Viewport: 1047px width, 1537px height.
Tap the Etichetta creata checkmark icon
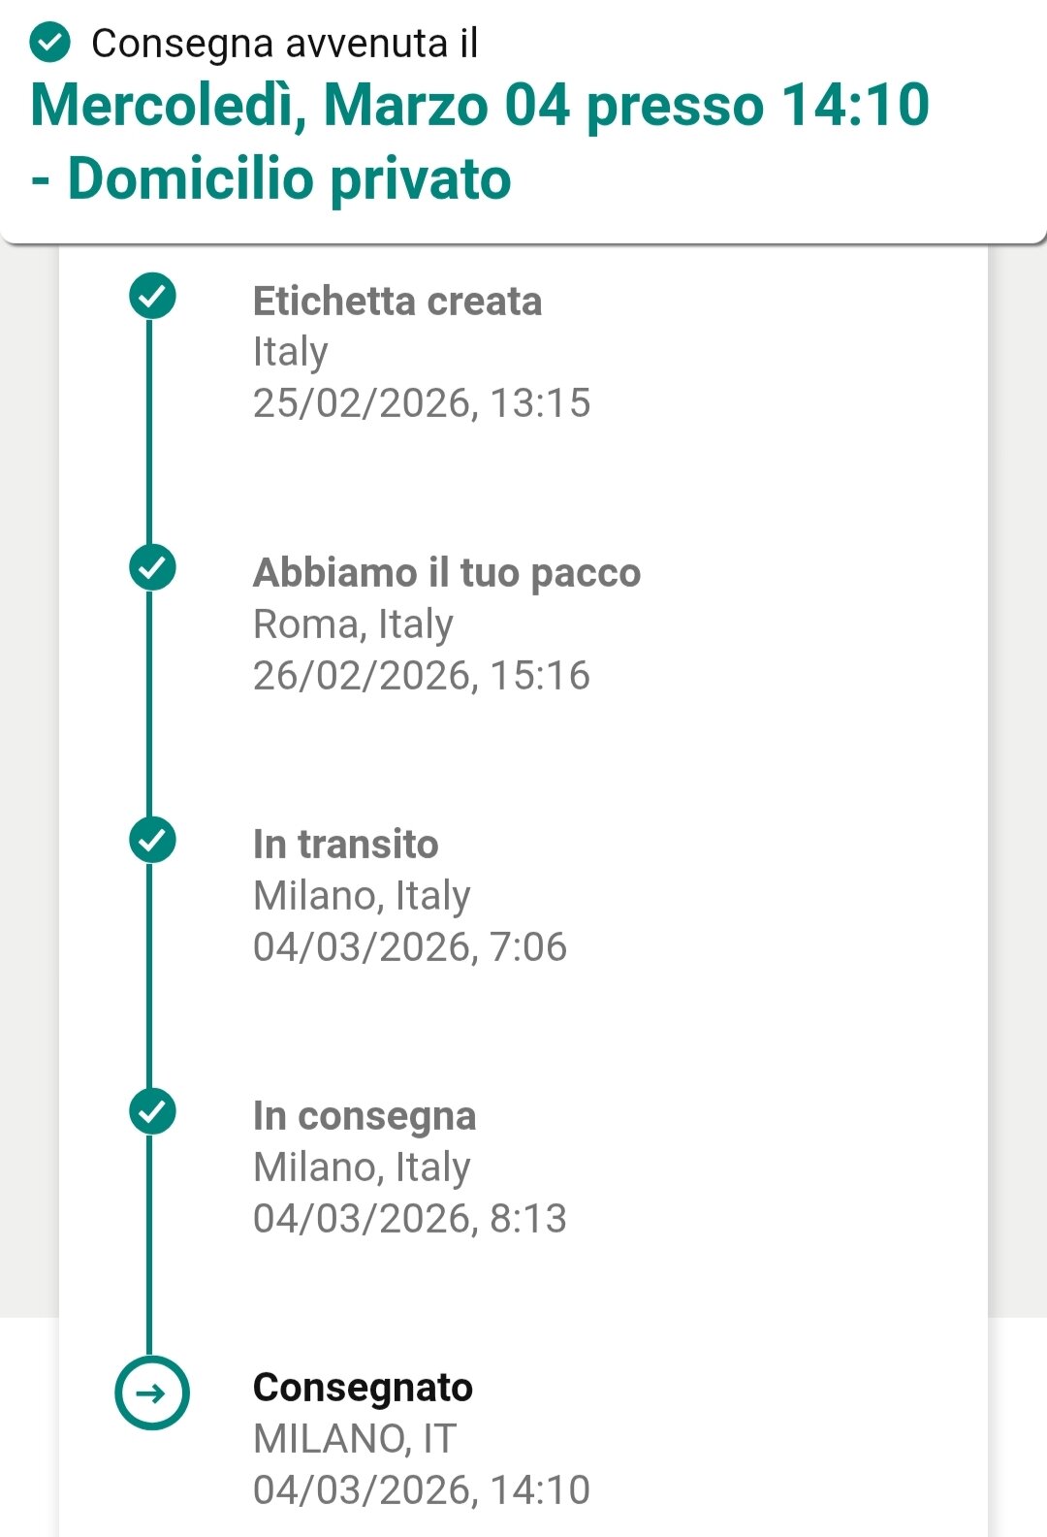[x=152, y=296]
